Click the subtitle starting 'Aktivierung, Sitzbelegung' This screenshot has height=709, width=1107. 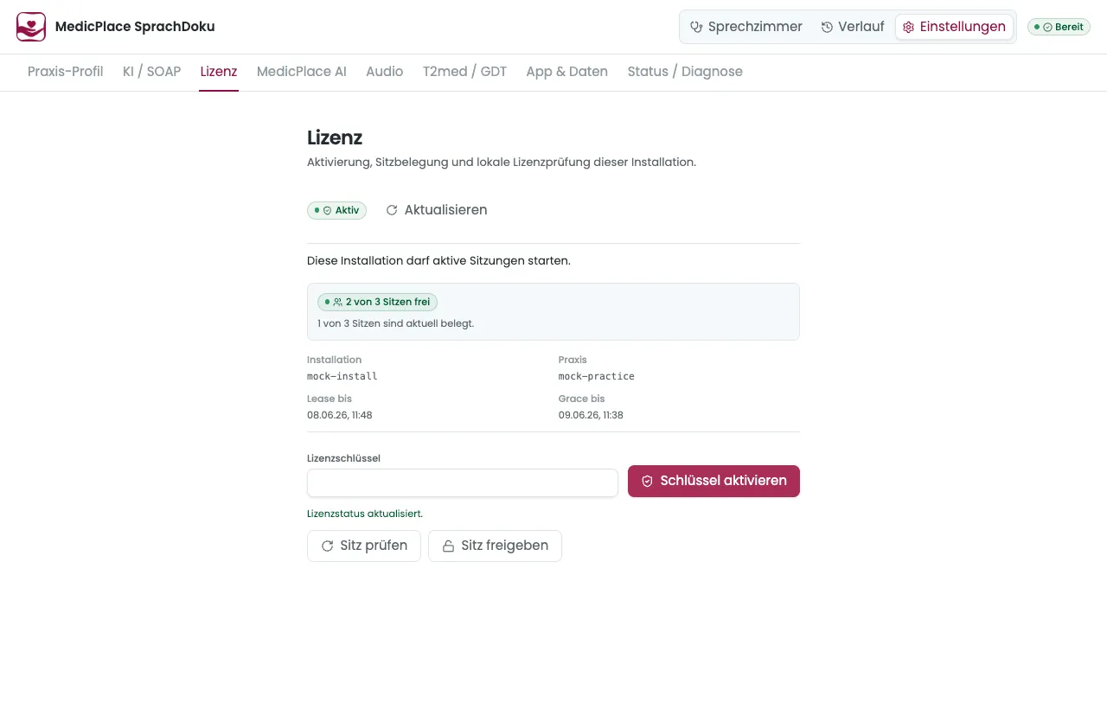click(x=502, y=162)
